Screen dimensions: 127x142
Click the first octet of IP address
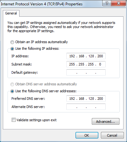coord(72,56)
